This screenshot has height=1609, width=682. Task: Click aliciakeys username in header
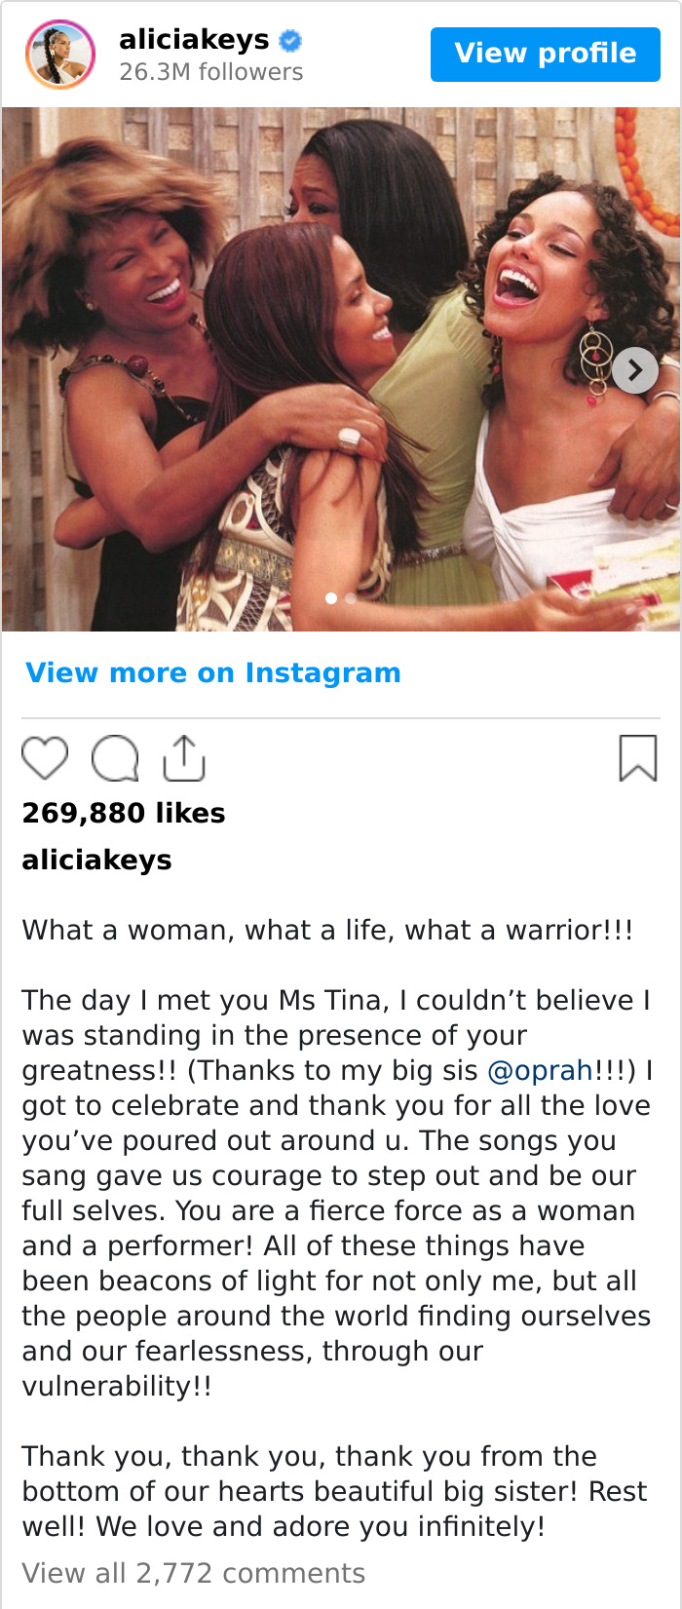coord(194,40)
